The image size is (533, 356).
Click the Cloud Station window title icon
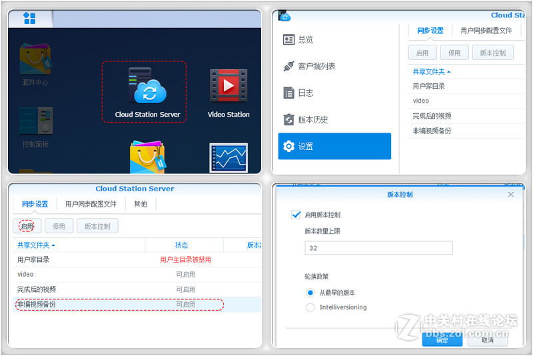[x=284, y=16]
